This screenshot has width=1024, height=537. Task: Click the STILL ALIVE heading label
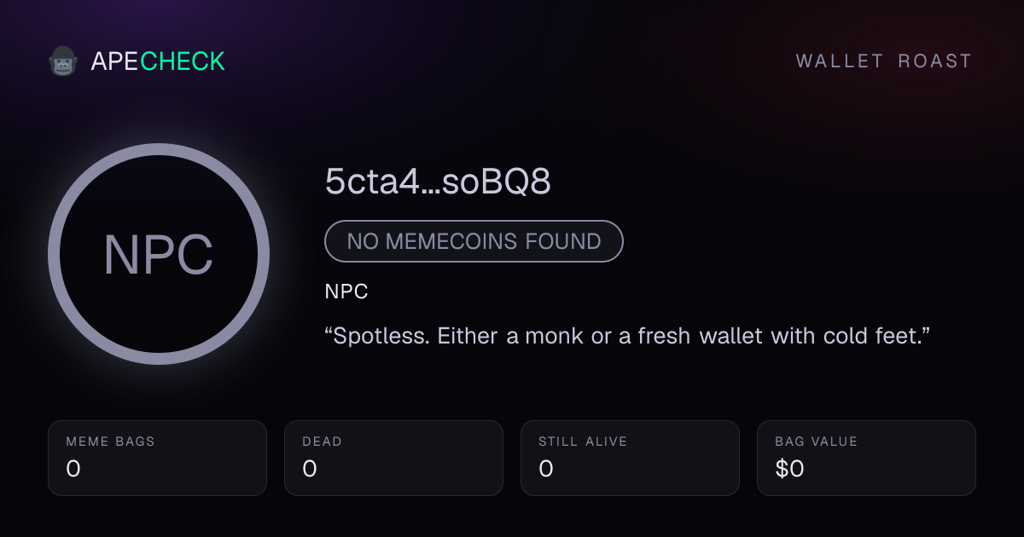(x=583, y=442)
